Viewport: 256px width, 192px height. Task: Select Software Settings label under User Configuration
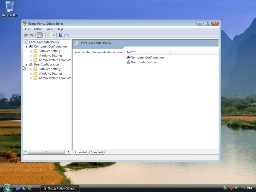pyautogui.click(x=50, y=69)
